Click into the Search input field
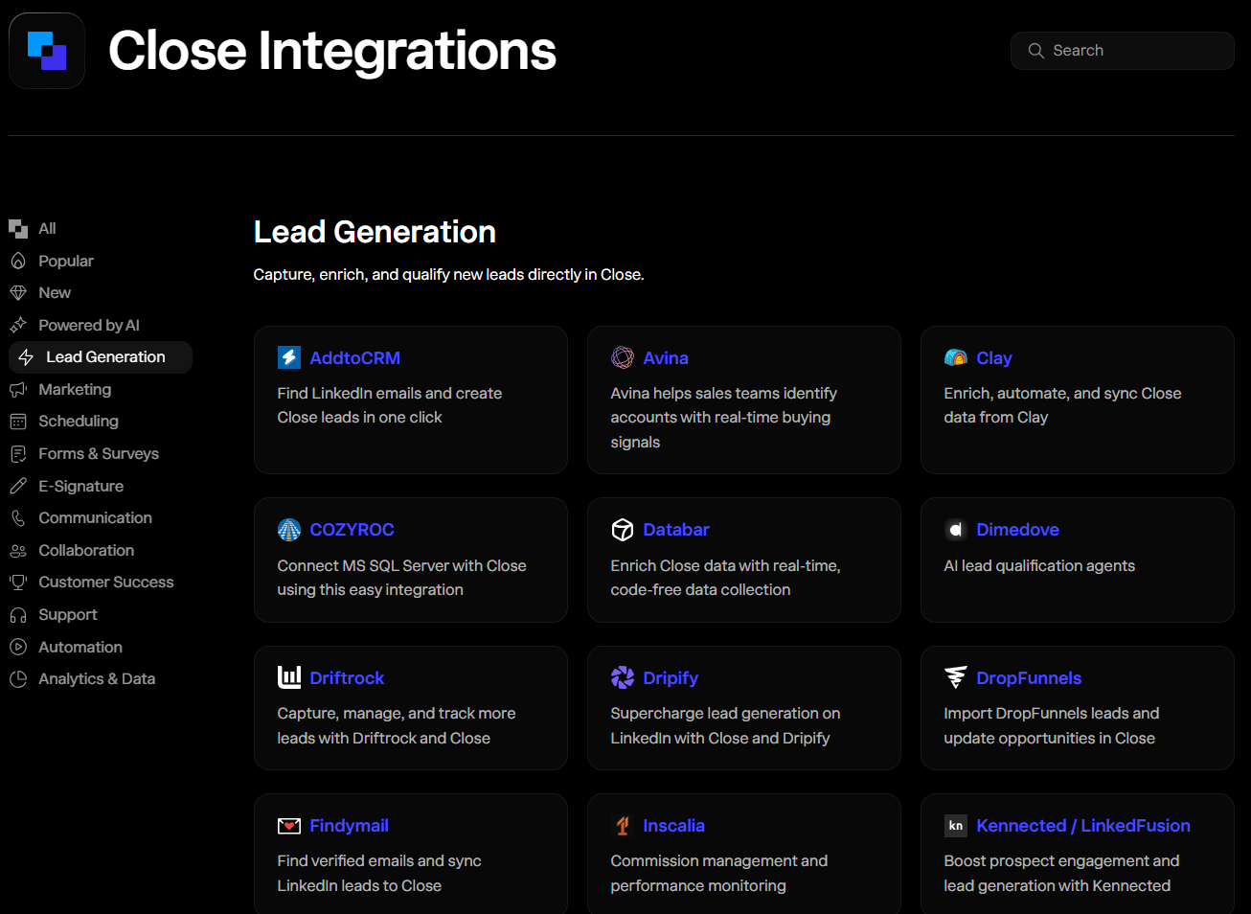Image resolution: width=1251 pixels, height=914 pixels. pyautogui.click(x=1123, y=51)
